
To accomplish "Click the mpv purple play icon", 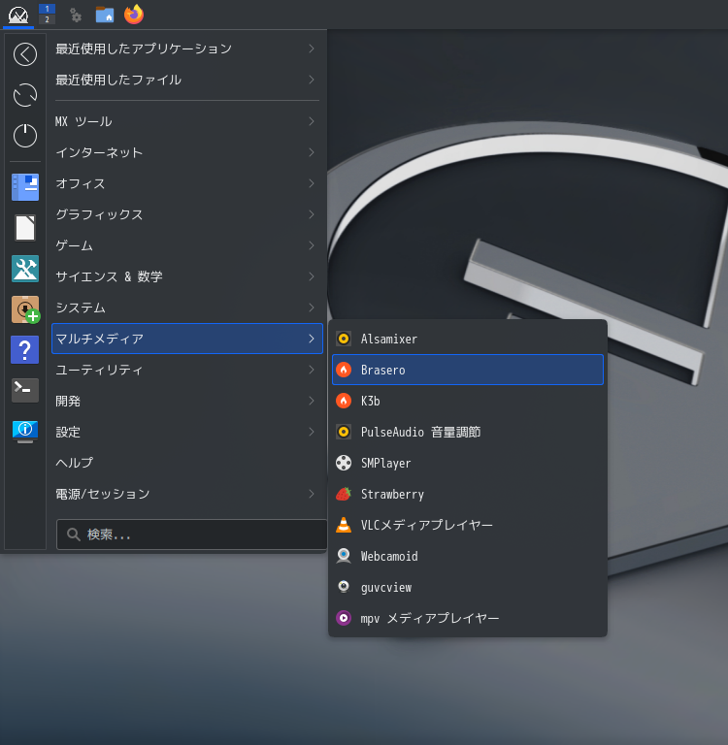I will 344,618.
